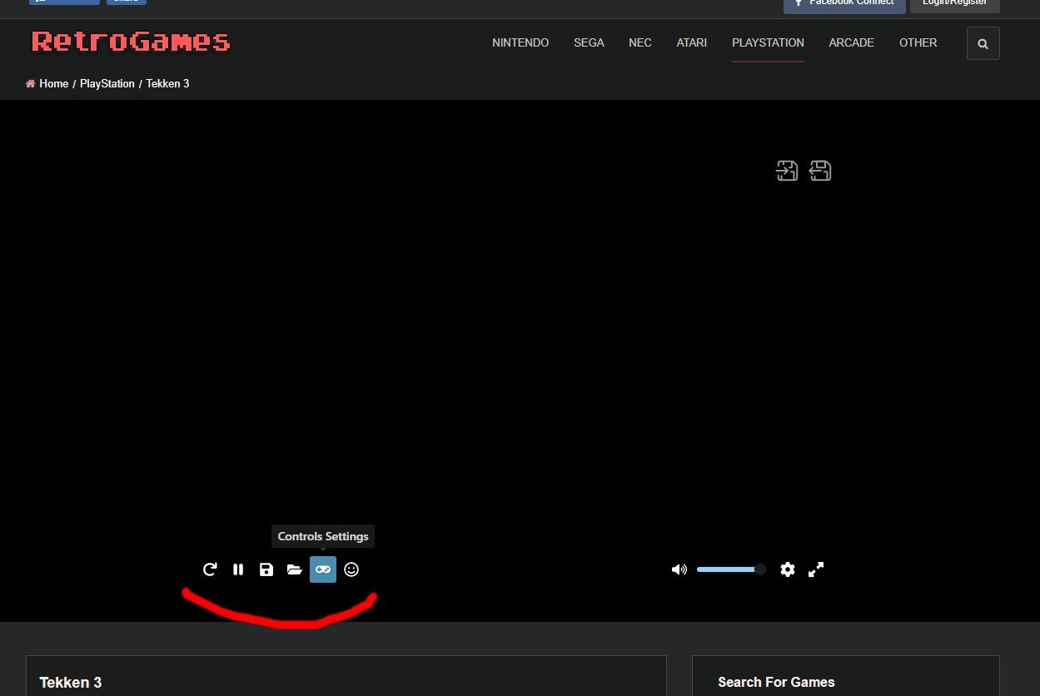1040x696 pixels.
Task: Follow the PlayStation breadcrumb link
Action: pyautogui.click(x=107, y=83)
